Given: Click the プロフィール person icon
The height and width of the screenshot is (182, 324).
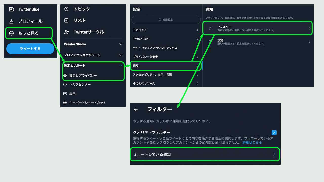Looking at the screenshot, I should click(x=11, y=21).
